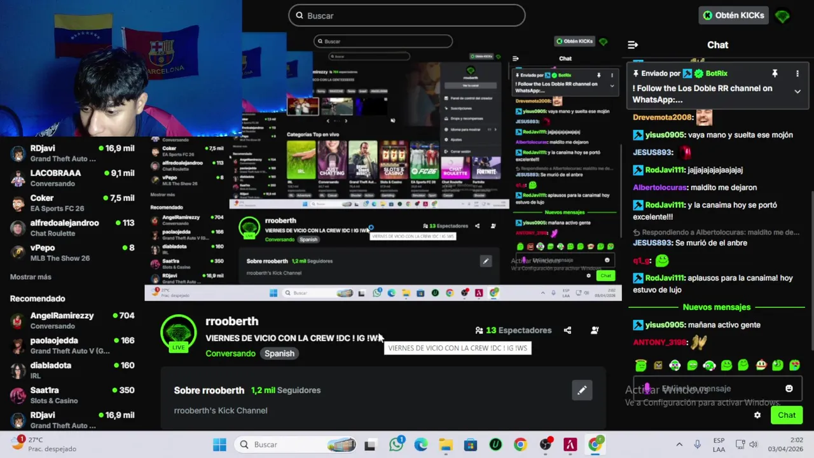Open Task View on the taskbar

point(369,445)
